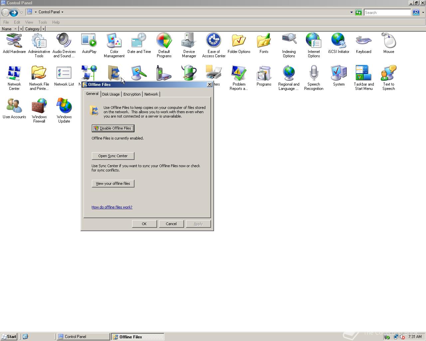This screenshot has height=341, width=426.
Task: Close the Offline Files dialog
Action: (x=209, y=85)
